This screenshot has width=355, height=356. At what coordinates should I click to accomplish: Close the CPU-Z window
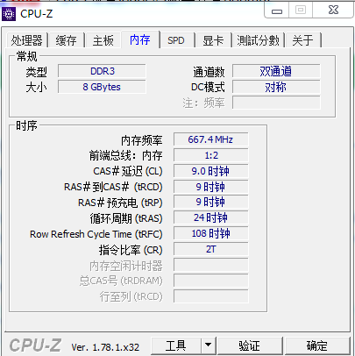pos(333,11)
